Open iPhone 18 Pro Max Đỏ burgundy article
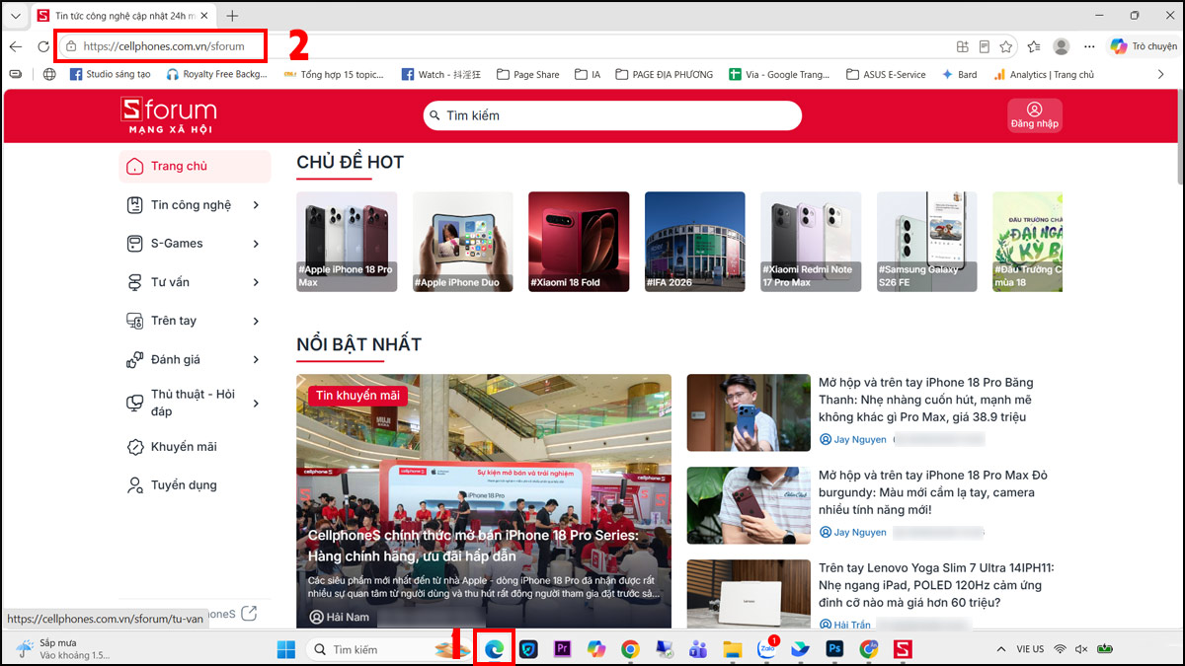Screen dimensions: 1185x666 933,492
